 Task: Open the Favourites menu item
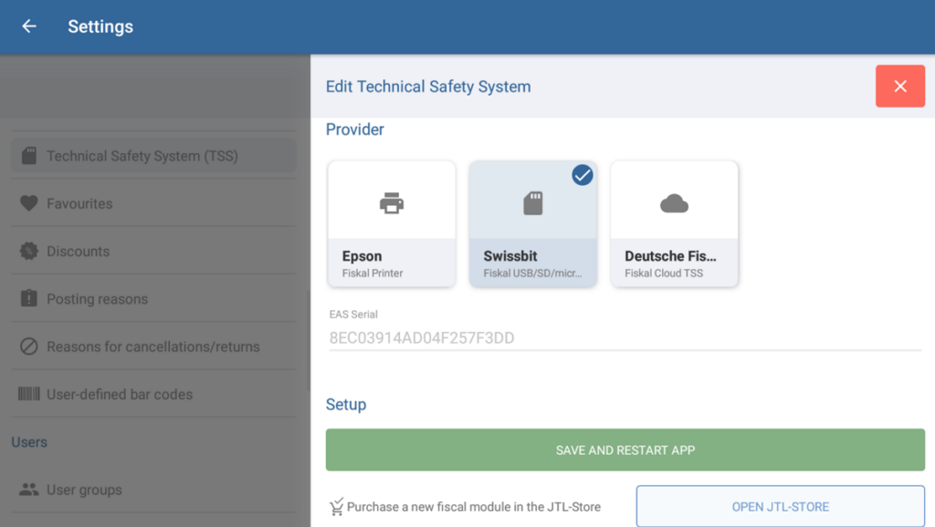point(79,203)
